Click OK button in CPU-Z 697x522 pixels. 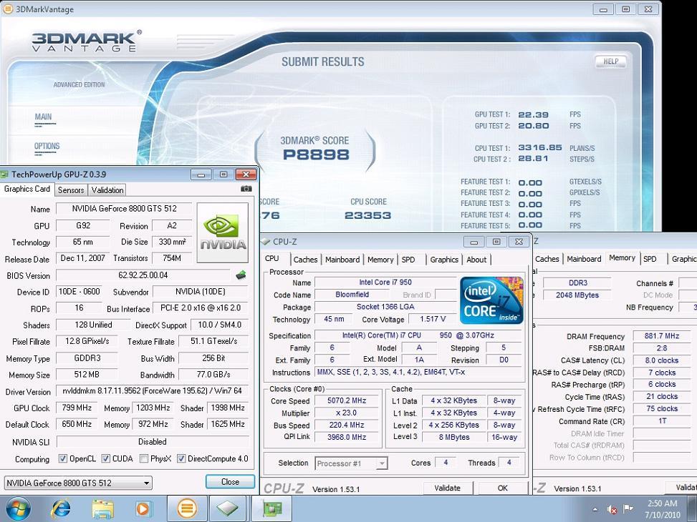(x=502, y=488)
